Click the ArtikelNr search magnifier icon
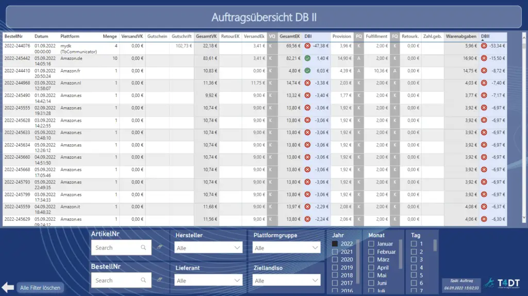528x296 pixels. [143, 248]
